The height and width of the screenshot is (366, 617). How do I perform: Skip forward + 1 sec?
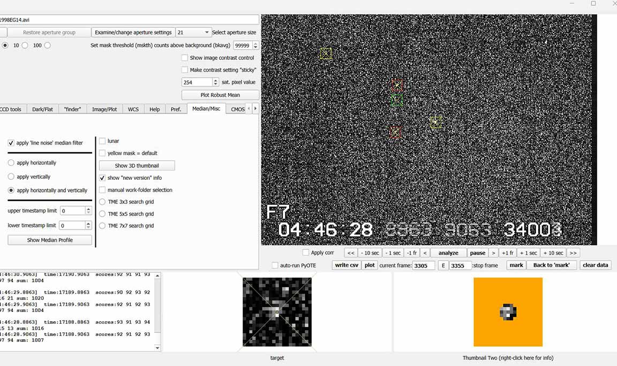pyautogui.click(x=529, y=253)
